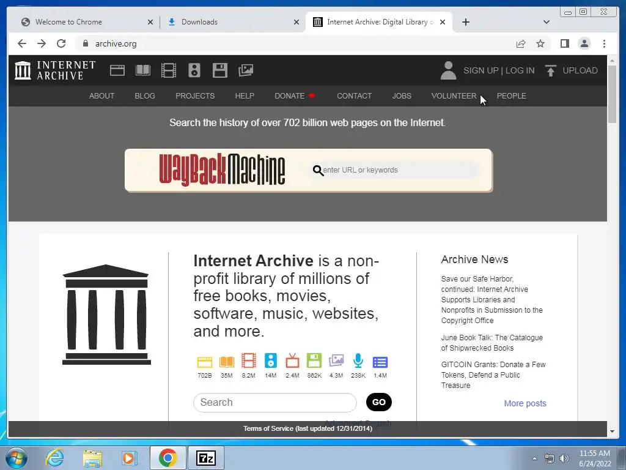Click the red heart next to Donate
Image resolution: width=626 pixels, height=470 pixels.
(312, 96)
